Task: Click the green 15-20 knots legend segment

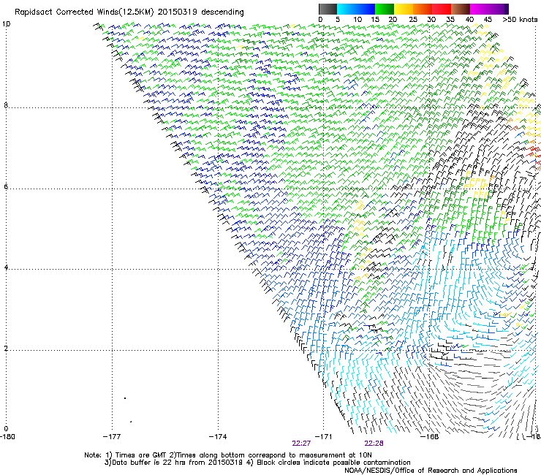Action: (385, 9)
